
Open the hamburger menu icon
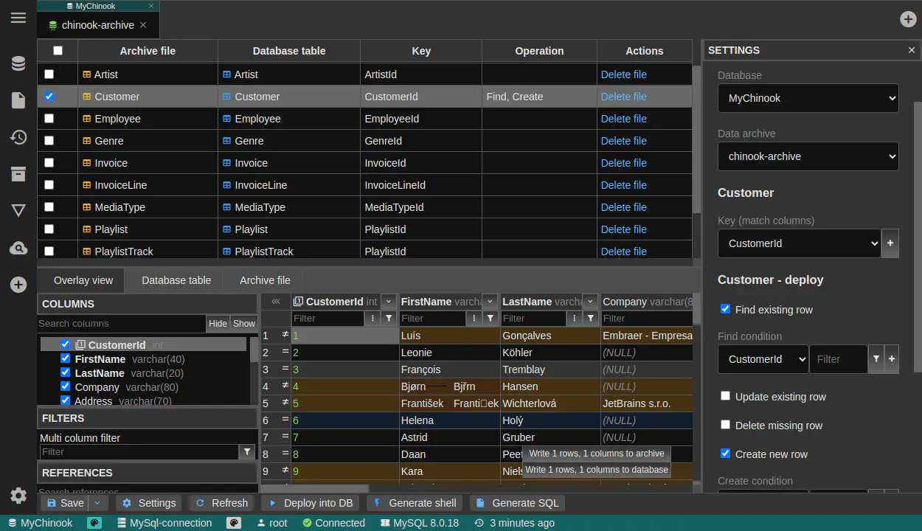[x=18, y=18]
